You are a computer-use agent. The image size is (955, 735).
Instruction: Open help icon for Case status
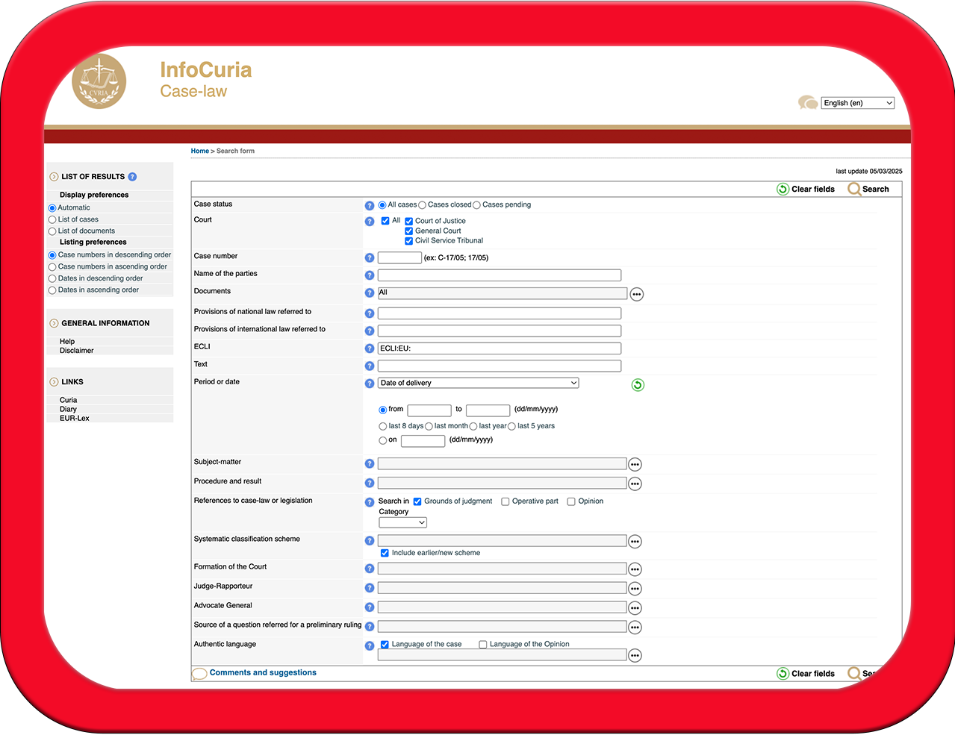click(x=369, y=205)
